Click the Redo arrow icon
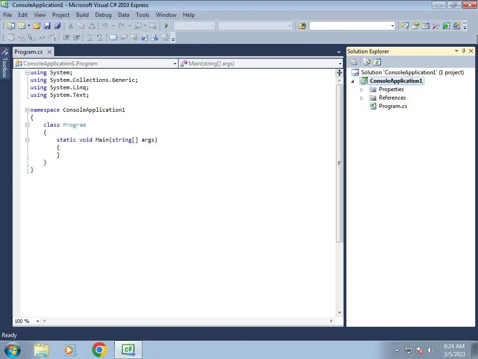478x359 pixels. pos(121,26)
